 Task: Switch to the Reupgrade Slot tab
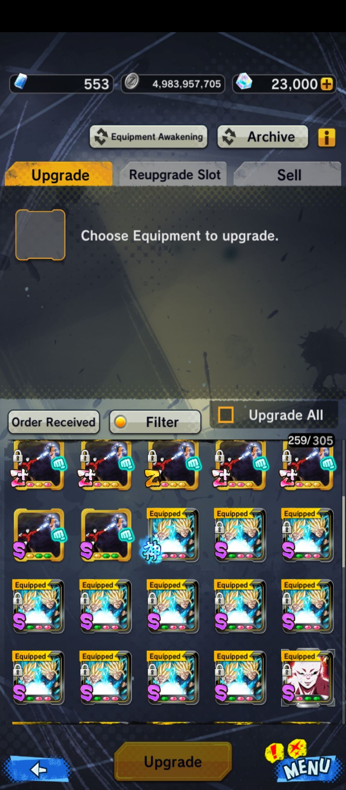pyautogui.click(x=174, y=175)
